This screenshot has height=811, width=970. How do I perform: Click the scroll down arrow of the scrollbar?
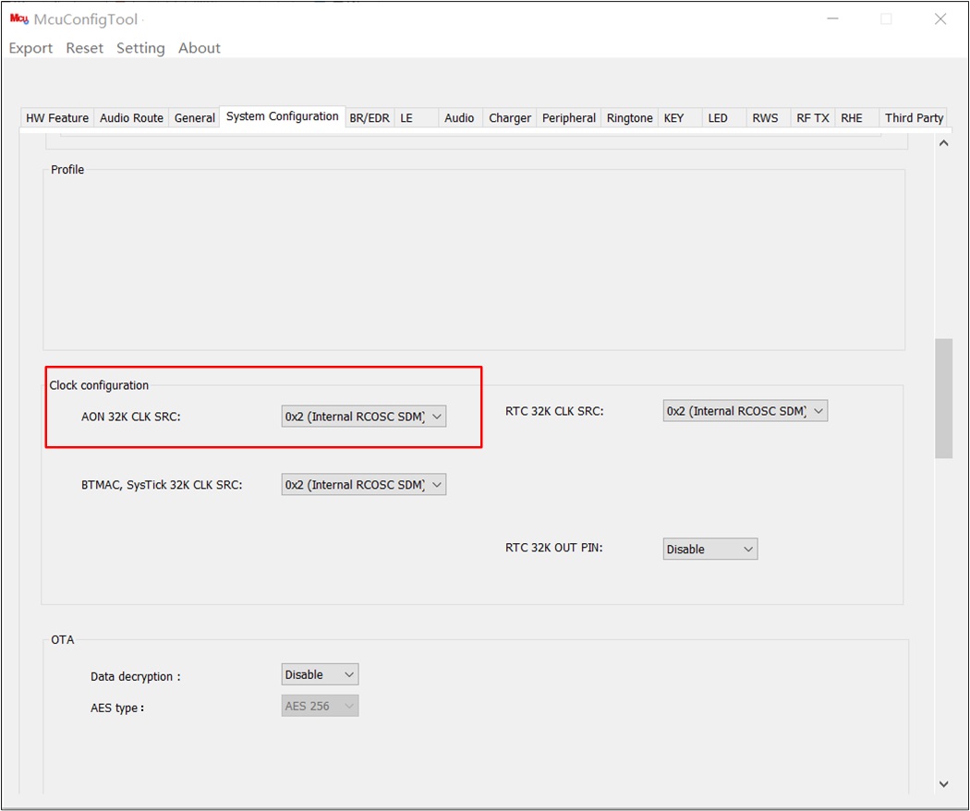[943, 784]
